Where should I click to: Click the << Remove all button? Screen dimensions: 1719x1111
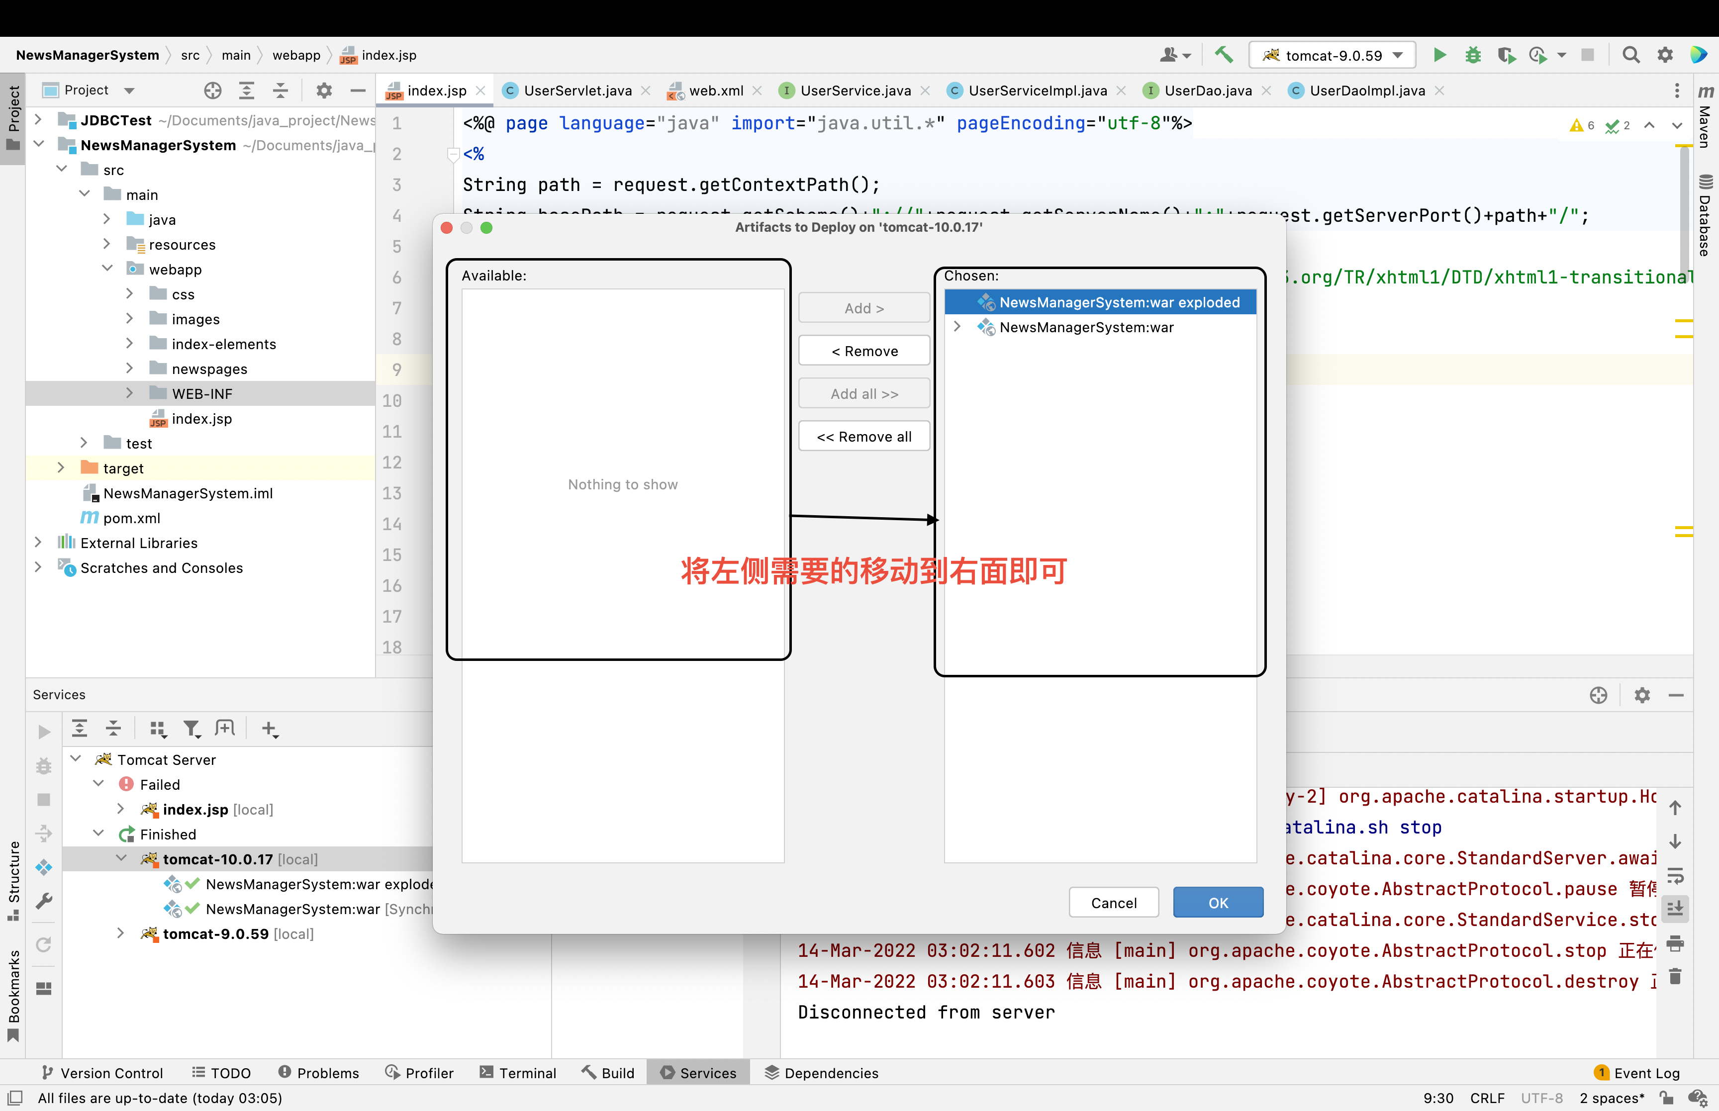point(863,437)
